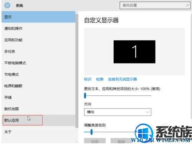Click the text size scaling slider handle
Viewport: 192px width, 144px height.
tap(85, 96)
